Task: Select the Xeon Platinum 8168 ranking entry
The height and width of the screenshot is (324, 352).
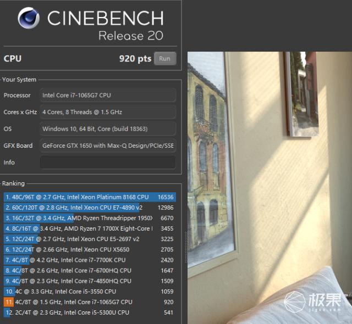Action: click(x=90, y=197)
